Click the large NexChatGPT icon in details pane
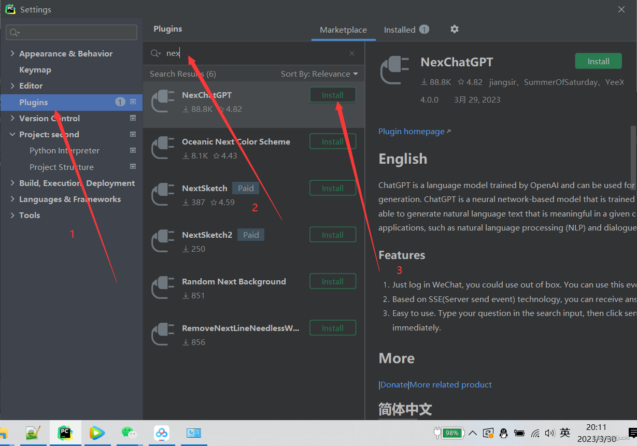The width and height of the screenshot is (637, 446). tap(395, 70)
